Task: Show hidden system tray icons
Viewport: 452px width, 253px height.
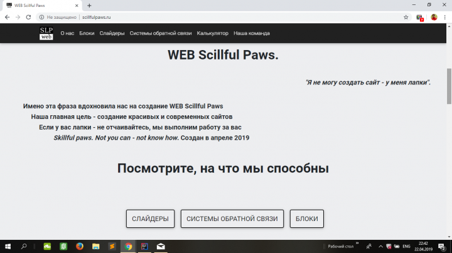Action: coord(380,246)
